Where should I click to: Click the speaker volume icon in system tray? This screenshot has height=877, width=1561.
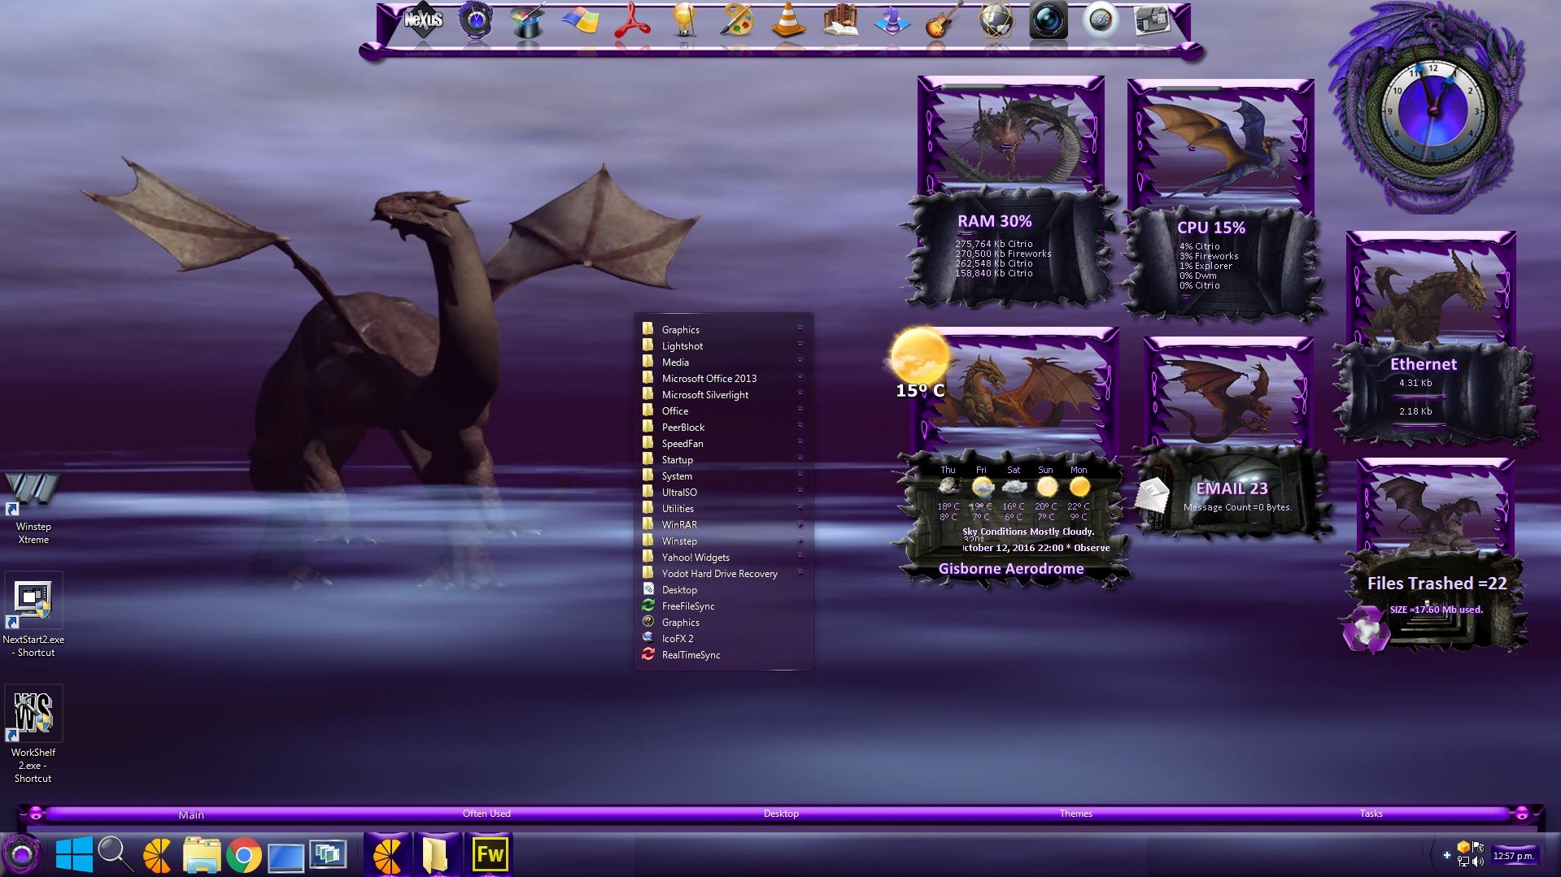tap(1477, 862)
